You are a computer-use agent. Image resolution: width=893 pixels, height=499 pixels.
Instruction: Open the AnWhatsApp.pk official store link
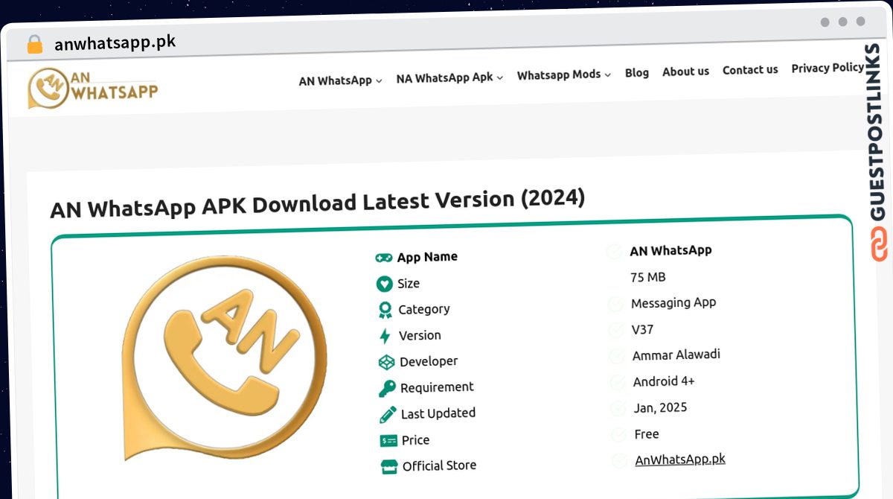[x=680, y=460]
